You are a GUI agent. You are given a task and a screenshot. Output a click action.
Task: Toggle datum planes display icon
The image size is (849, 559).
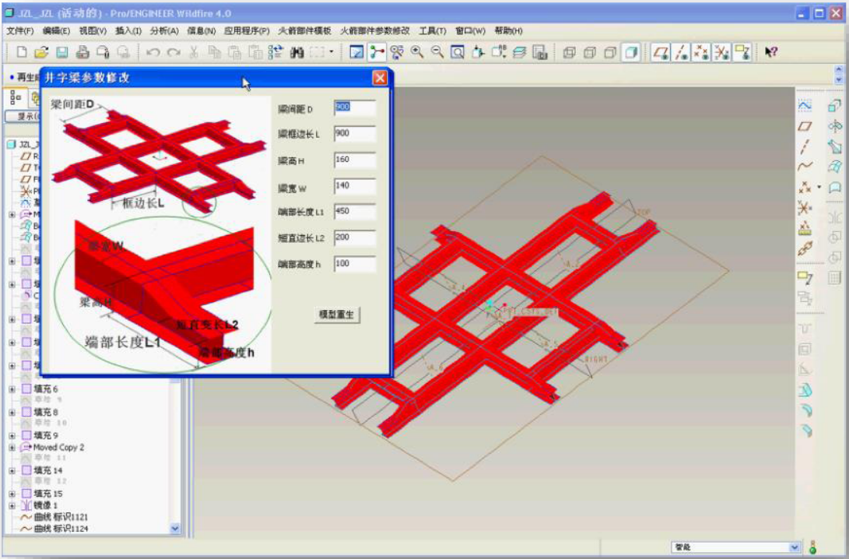(x=661, y=52)
